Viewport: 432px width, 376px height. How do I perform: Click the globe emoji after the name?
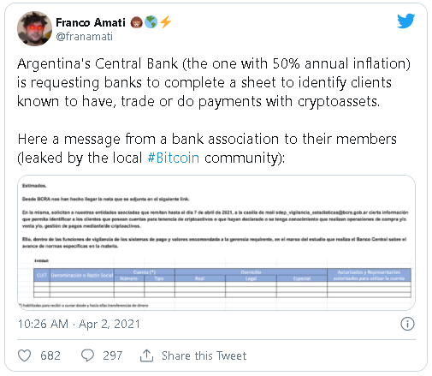coord(151,22)
